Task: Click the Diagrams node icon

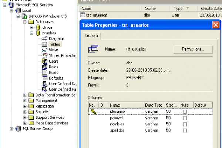Action: point(44,38)
